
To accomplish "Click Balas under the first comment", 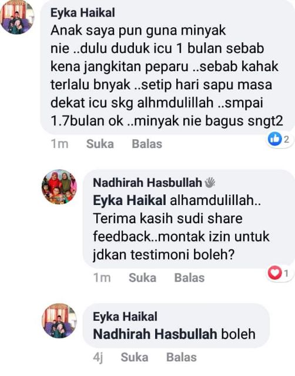I will click(147, 144).
